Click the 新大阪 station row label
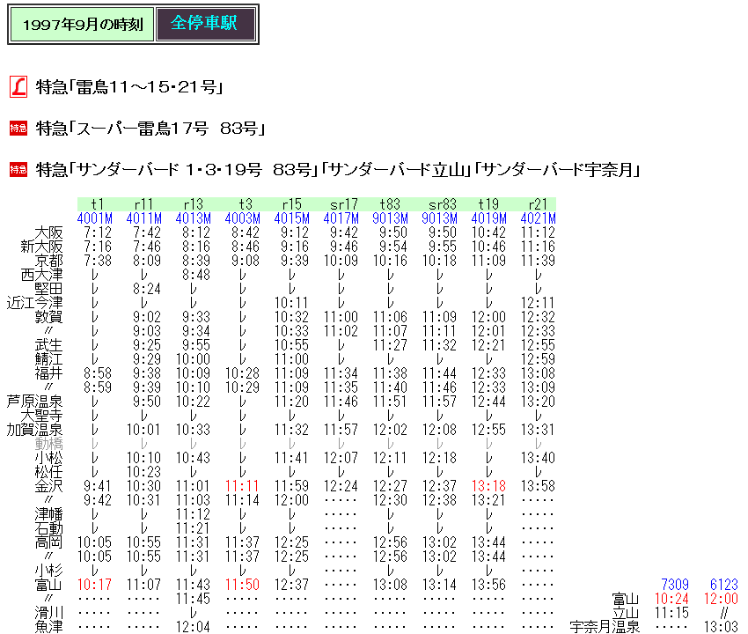The width and height of the screenshot is (748, 634). (x=41, y=247)
